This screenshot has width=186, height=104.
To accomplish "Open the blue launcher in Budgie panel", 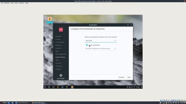I will pos(62,87).
